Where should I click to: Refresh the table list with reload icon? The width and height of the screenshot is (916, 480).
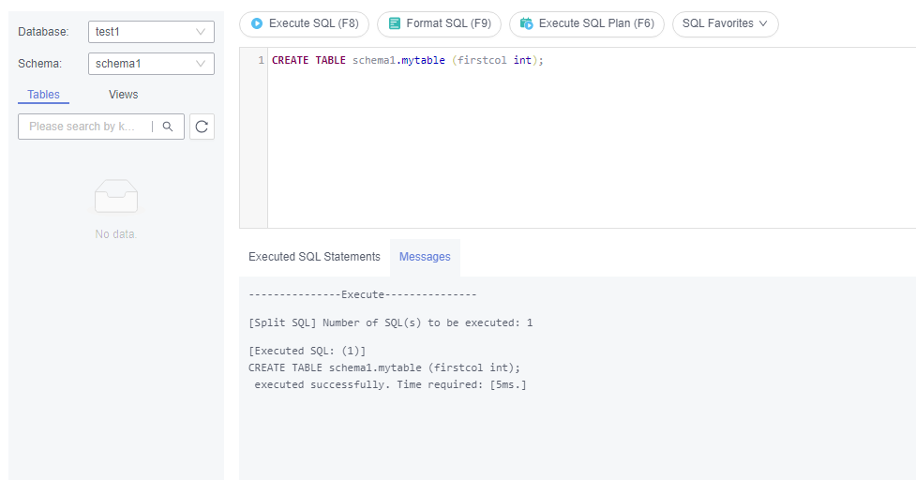[x=202, y=127]
